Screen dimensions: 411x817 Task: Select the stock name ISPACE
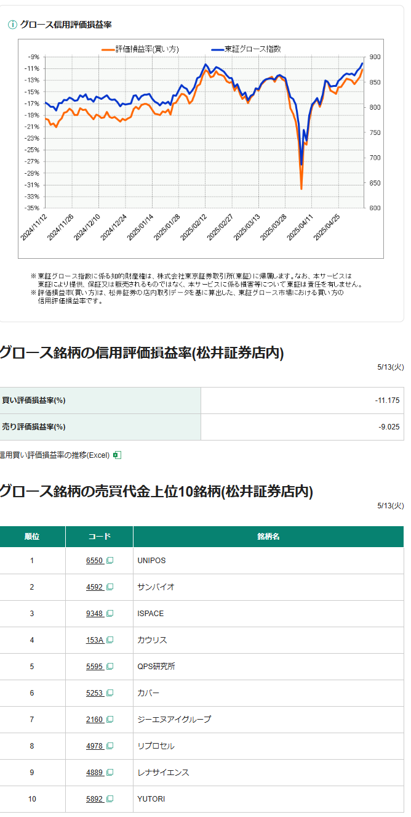tap(151, 614)
